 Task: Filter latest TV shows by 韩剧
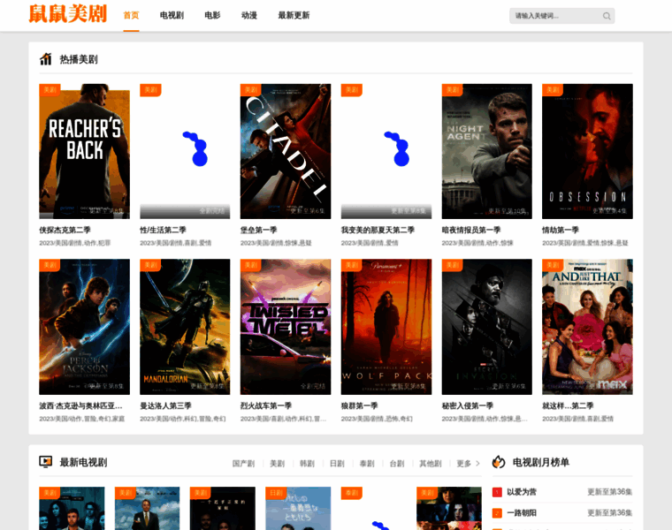click(307, 463)
